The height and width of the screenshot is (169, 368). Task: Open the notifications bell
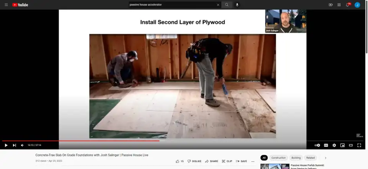348,5
